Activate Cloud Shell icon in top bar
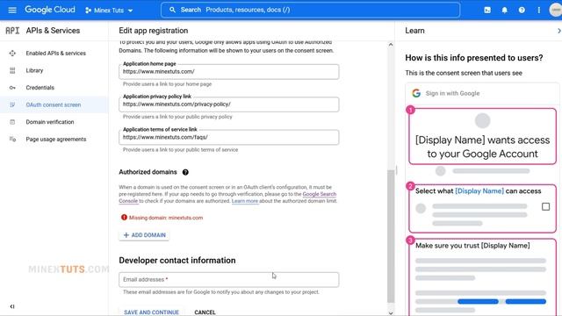The image size is (562, 316). point(487,10)
